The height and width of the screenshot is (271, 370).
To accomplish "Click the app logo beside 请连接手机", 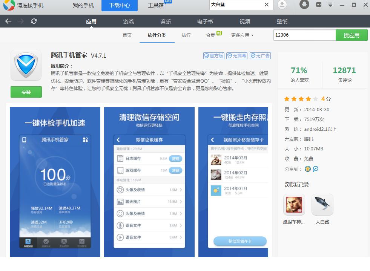I will (9, 5).
